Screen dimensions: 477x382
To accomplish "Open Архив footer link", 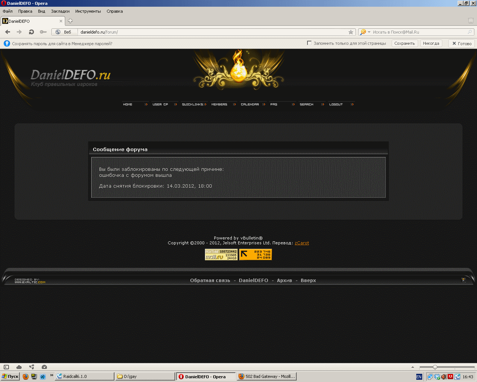I will (284, 281).
